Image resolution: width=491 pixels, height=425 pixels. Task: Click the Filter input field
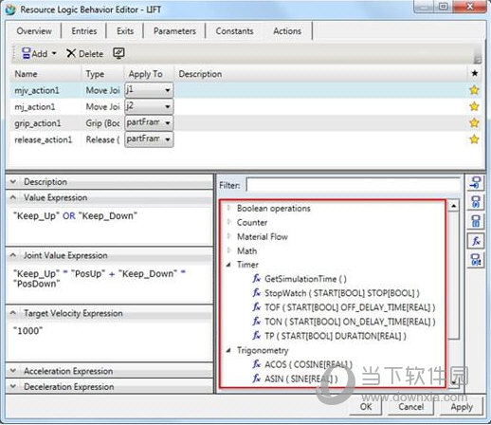point(353,185)
